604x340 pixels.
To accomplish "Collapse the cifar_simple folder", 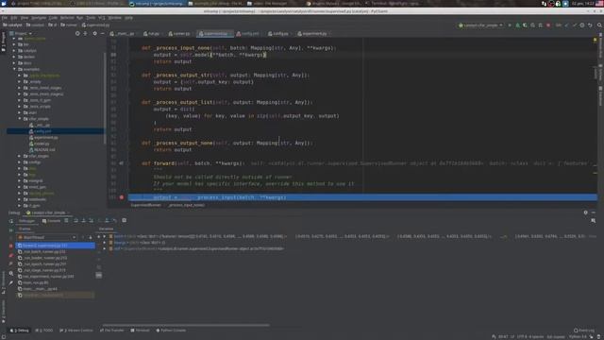I will [20, 119].
